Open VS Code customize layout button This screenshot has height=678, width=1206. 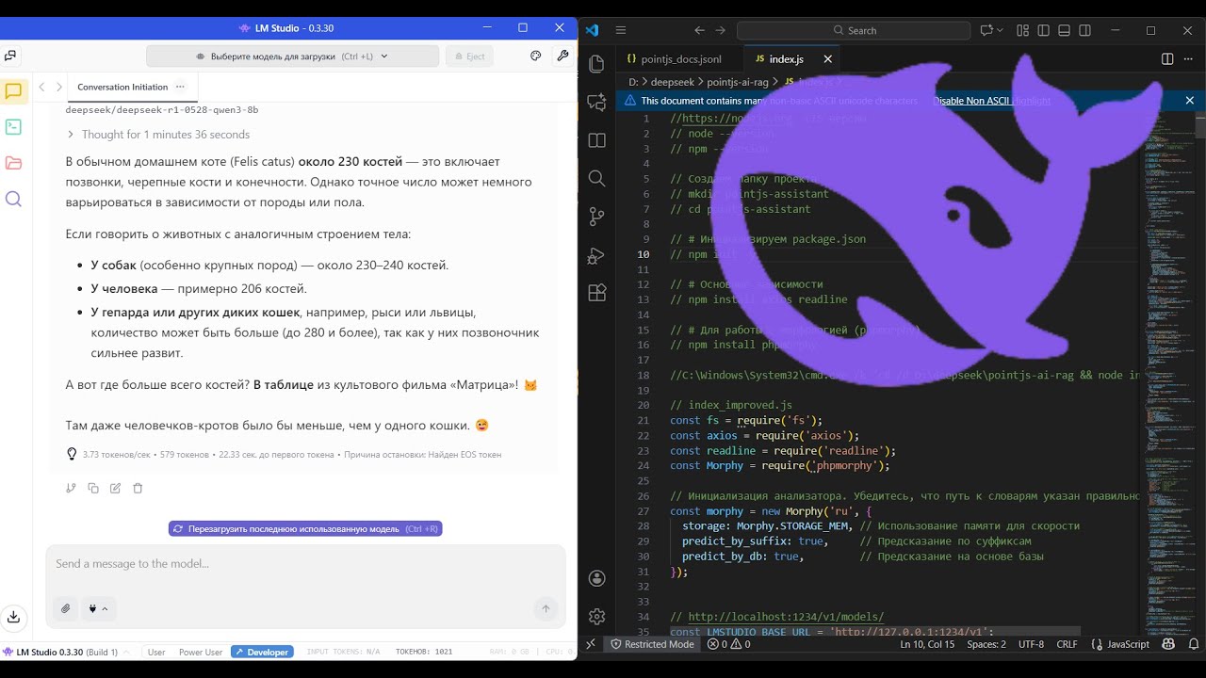click(x=1022, y=30)
